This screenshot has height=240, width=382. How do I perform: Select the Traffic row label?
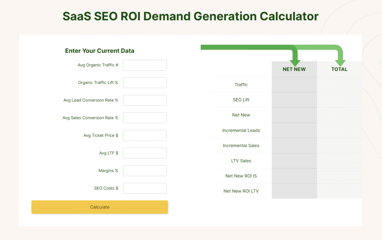241,85
